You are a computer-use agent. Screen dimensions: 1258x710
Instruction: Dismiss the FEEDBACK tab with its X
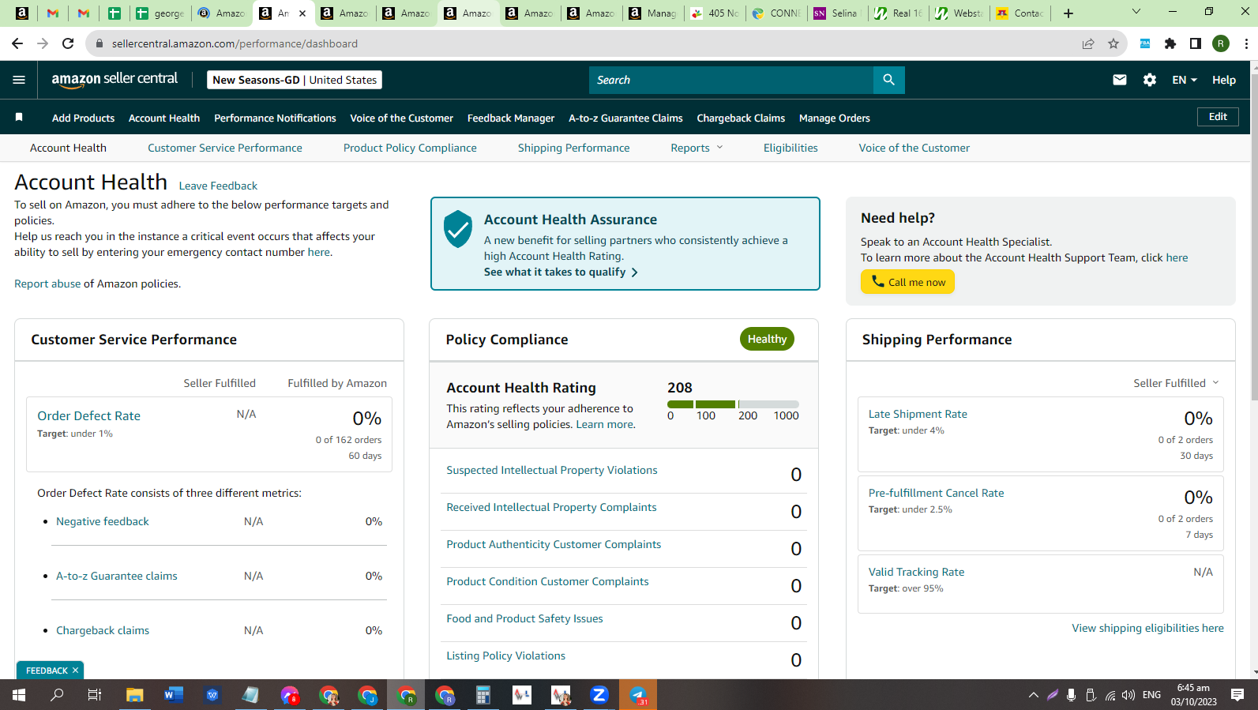click(75, 671)
